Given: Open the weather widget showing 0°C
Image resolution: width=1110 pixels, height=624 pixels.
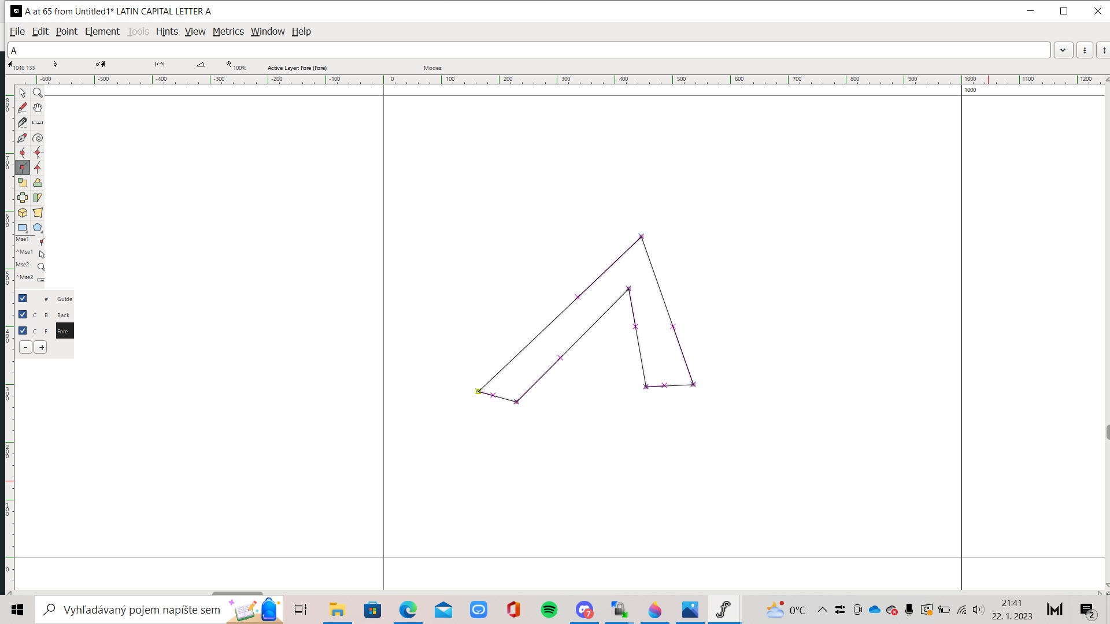Looking at the screenshot, I should (x=786, y=610).
